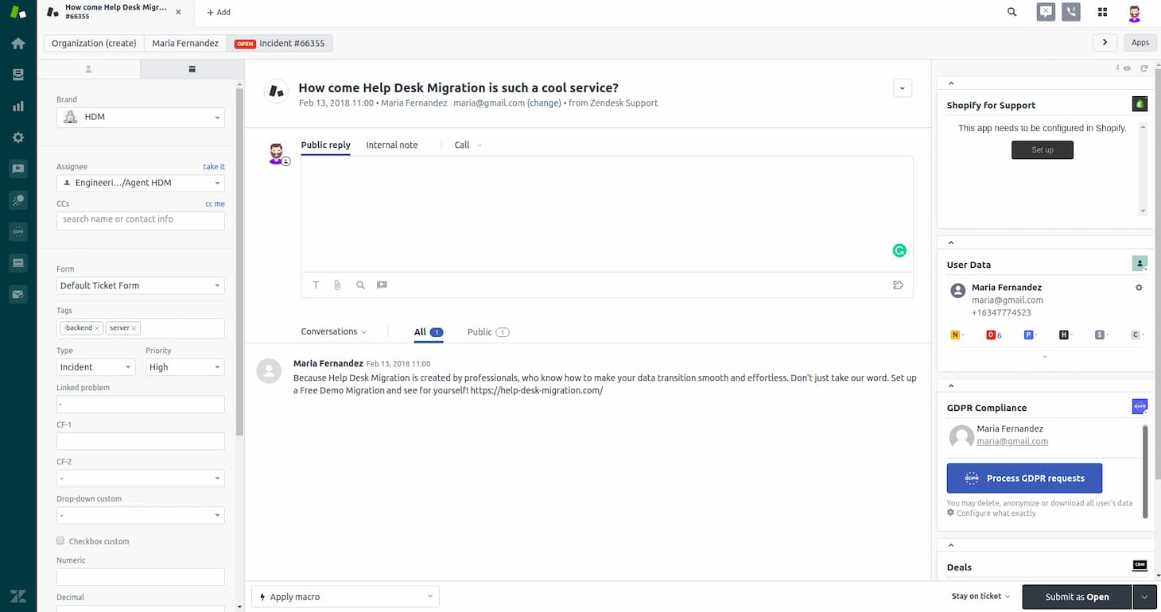The width and height of the screenshot is (1161, 612).
Task: Open Views icon in left sidebar
Action: 17,75
